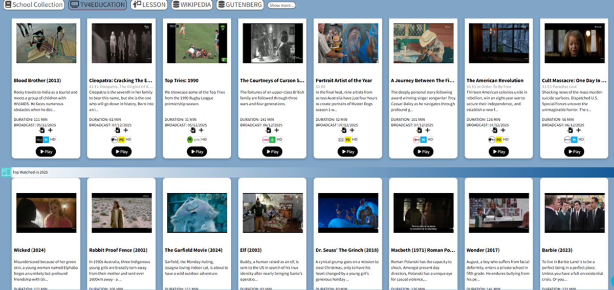
Task: Open the Cult Massacre title link
Action: click(574, 80)
